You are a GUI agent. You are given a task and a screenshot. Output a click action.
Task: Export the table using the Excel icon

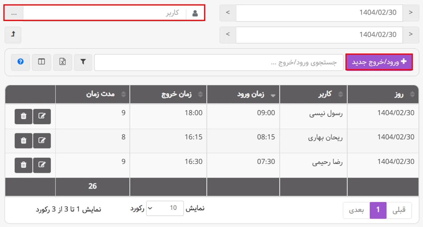[x=62, y=62]
